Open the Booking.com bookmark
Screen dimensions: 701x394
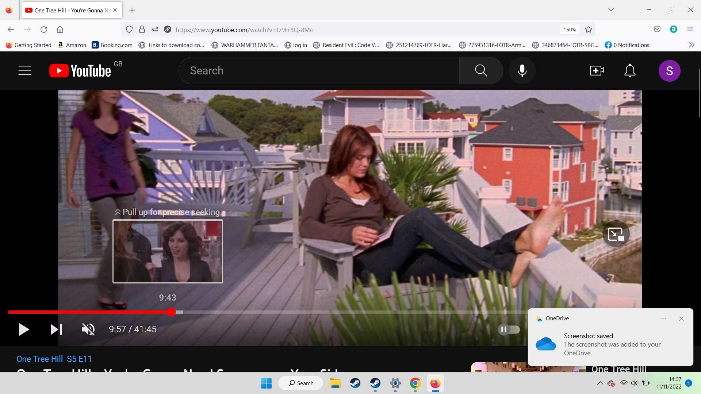[x=112, y=45]
